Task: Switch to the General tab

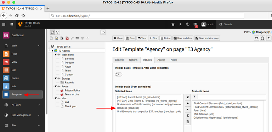Action: [x=119, y=60]
